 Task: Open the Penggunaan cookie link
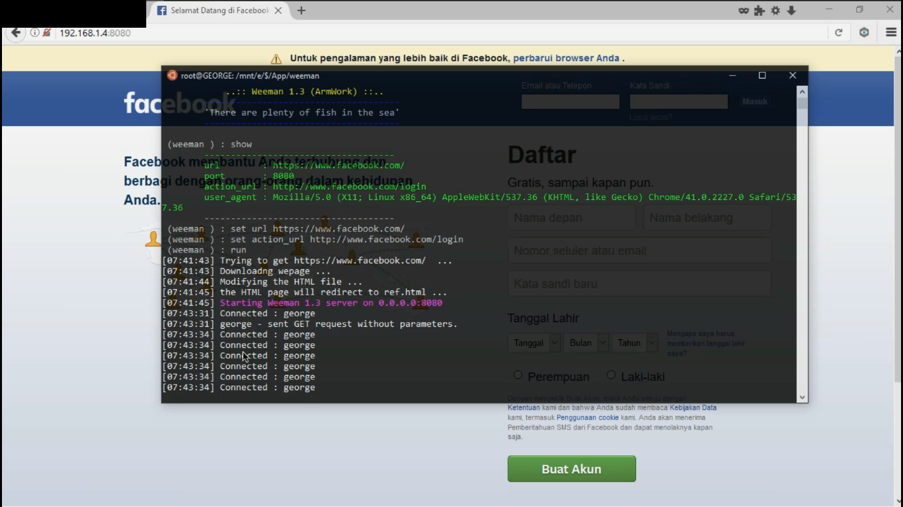588,417
